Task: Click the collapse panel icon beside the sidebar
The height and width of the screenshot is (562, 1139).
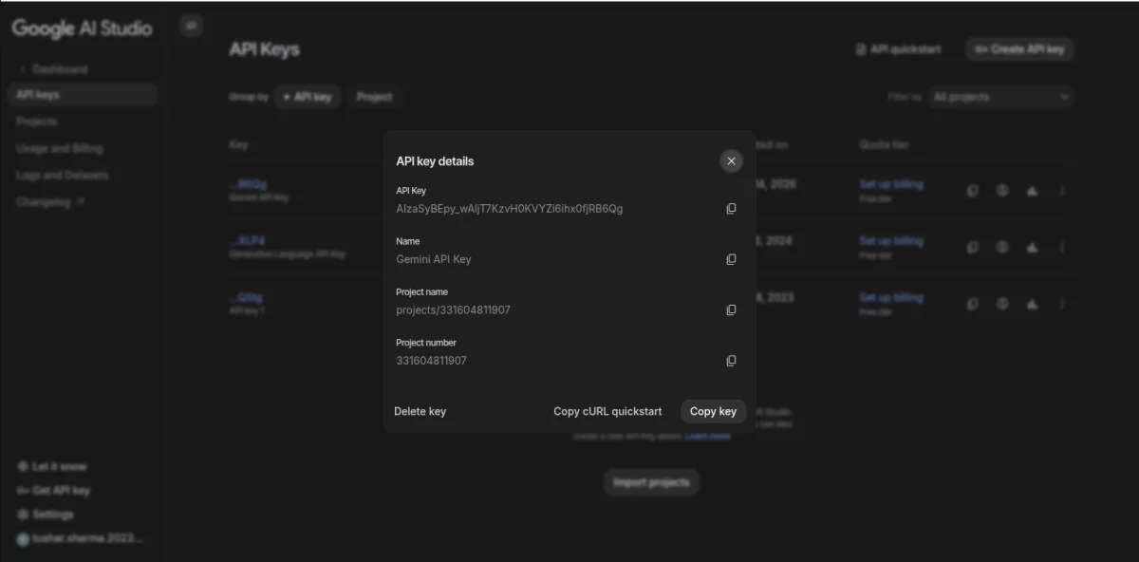Action: tap(191, 25)
